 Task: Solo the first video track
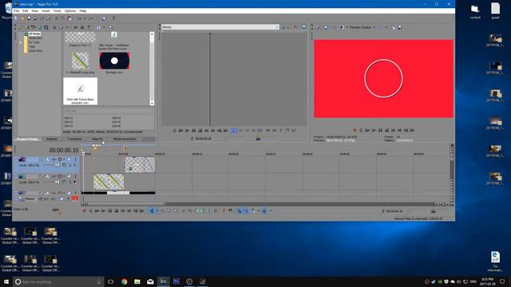pos(75,159)
